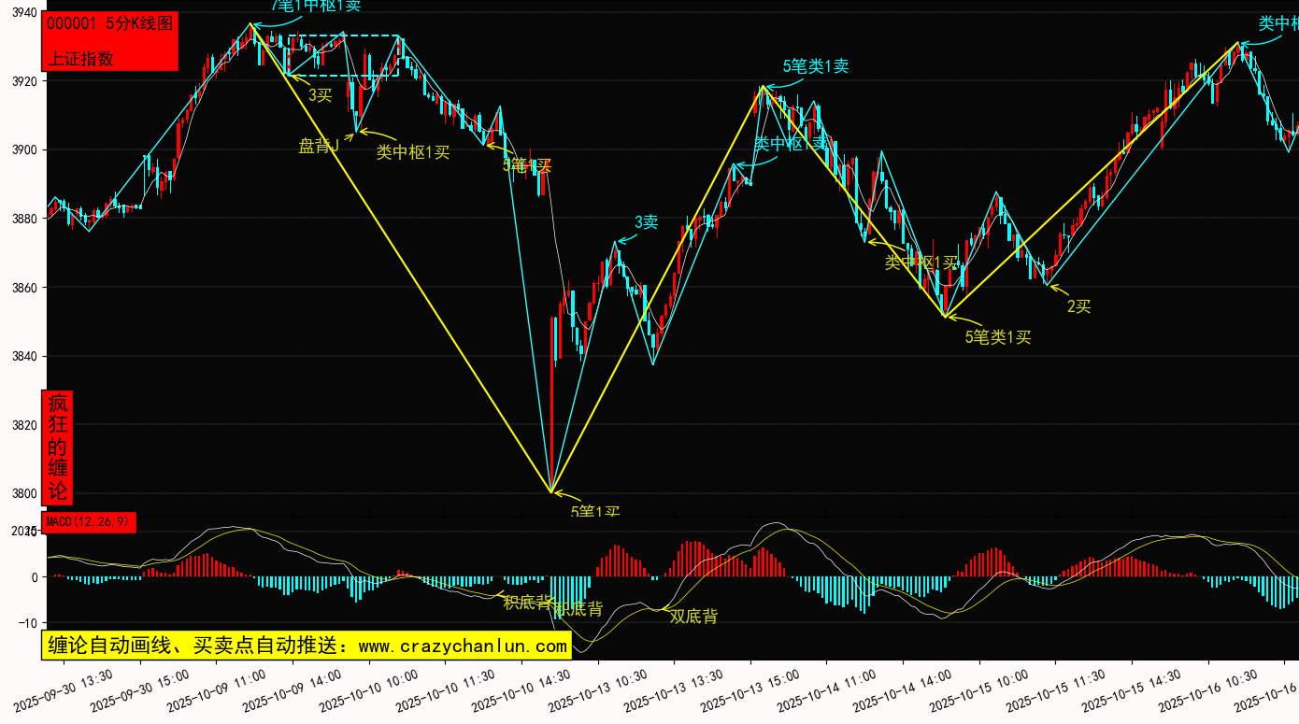Select the "2买" second buy point label
This screenshot has width=1299, height=724.
(1078, 306)
